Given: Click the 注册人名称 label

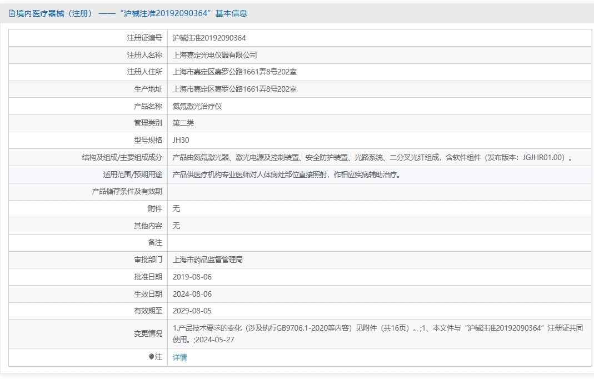Looking at the screenshot, I should click(x=144, y=56).
